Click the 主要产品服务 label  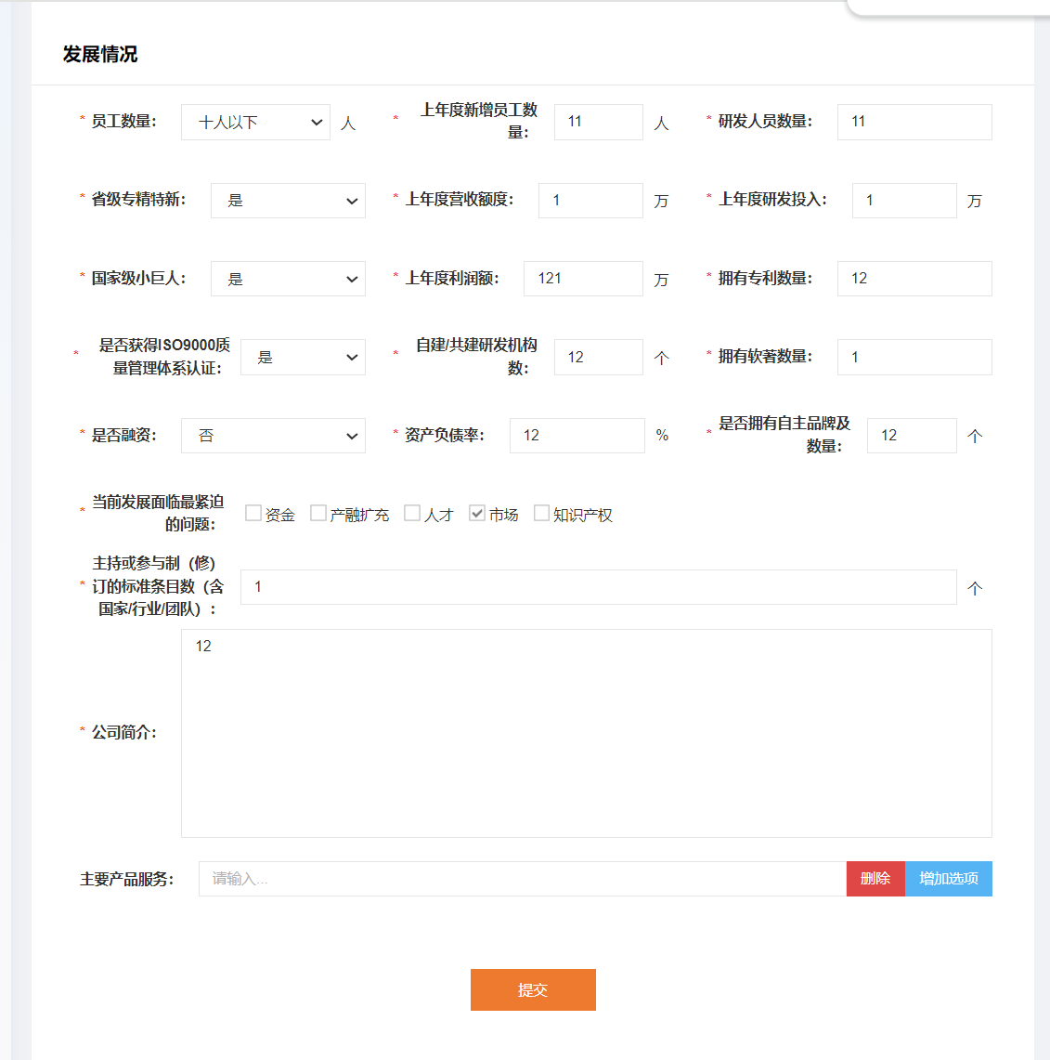126,879
